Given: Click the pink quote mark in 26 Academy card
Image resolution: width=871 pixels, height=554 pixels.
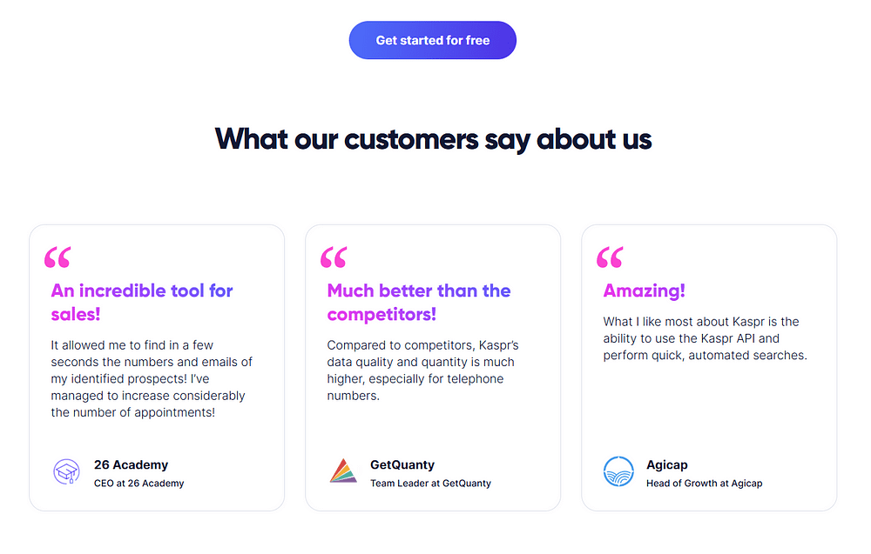Looking at the screenshot, I should tap(57, 257).
